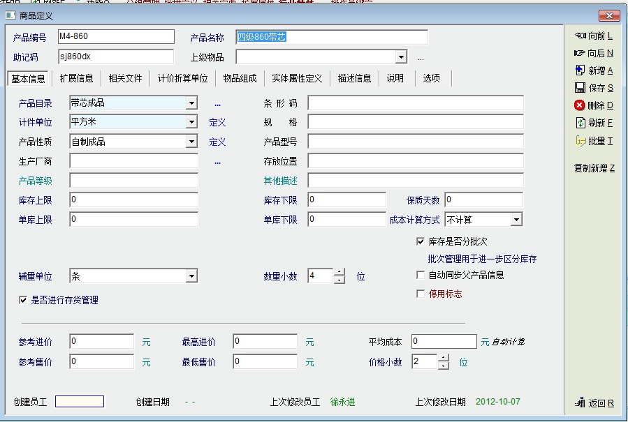Enable the 自动同步父产品信息 checkbox
This screenshot has height=422, width=628.
click(421, 276)
